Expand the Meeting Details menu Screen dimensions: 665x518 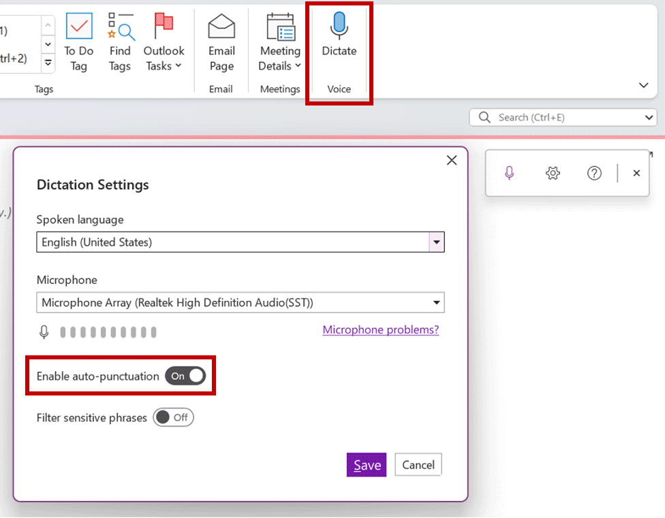point(280,59)
